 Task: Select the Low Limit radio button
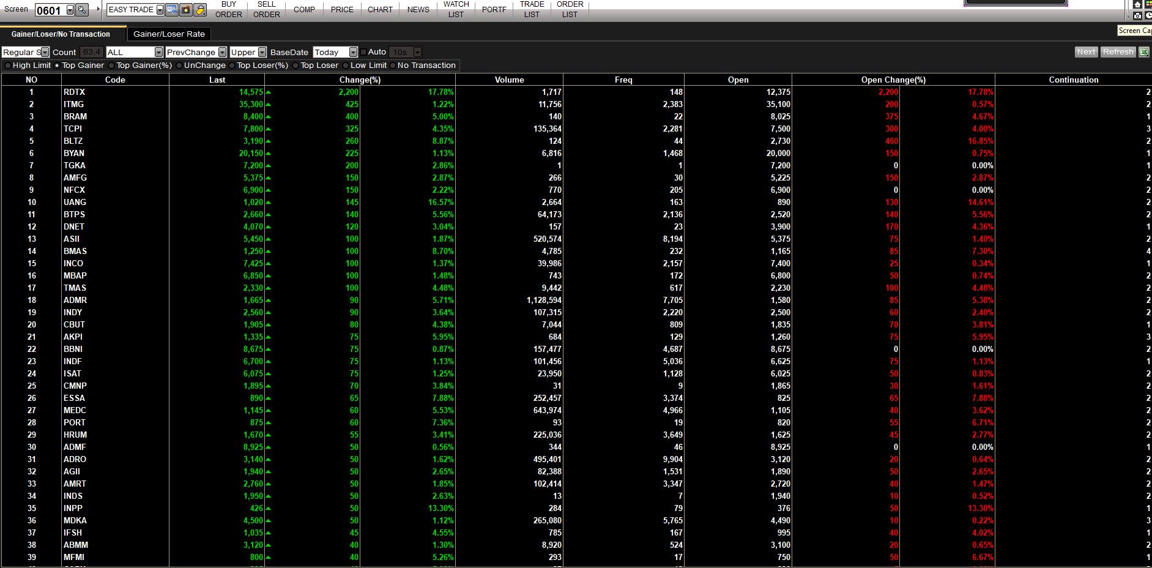pos(346,65)
